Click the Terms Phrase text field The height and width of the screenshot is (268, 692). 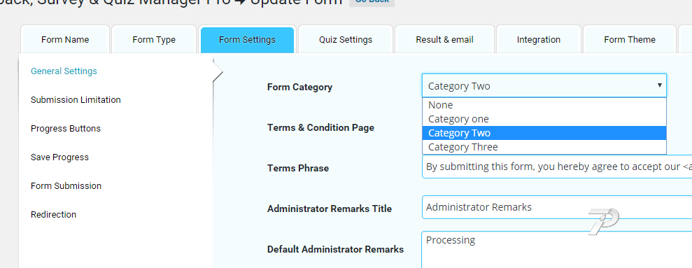pos(557,167)
